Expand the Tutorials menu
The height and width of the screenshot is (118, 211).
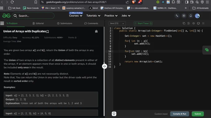click(x=93, y=16)
